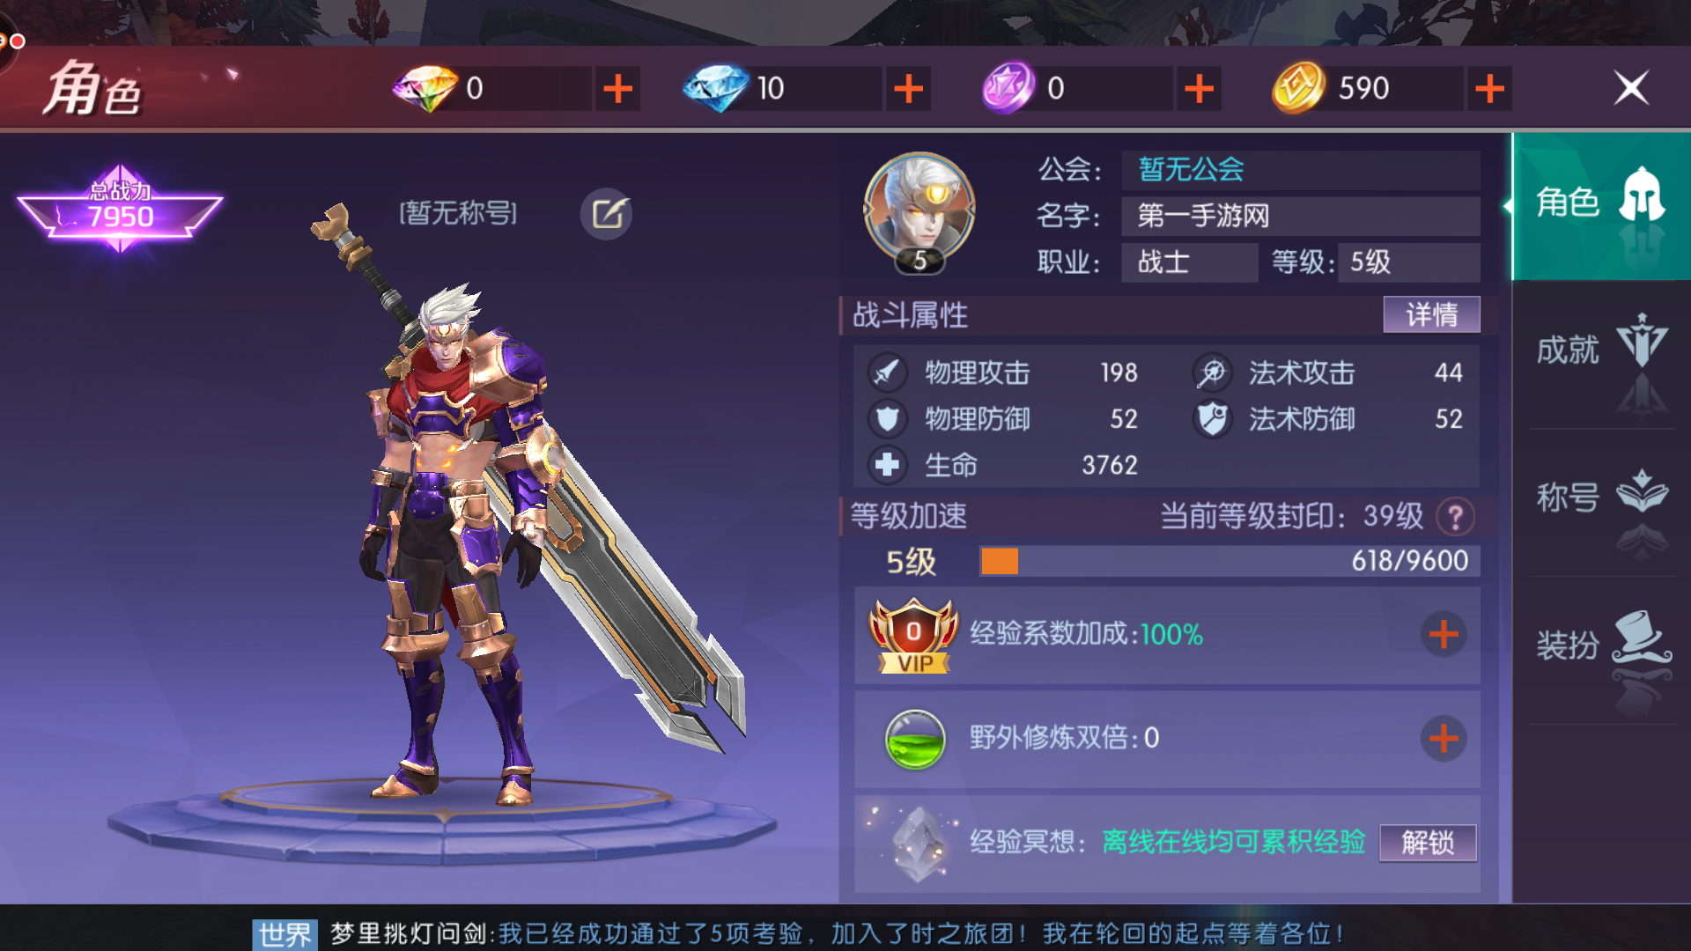Open the 装扮 costume tab

coord(1601,650)
